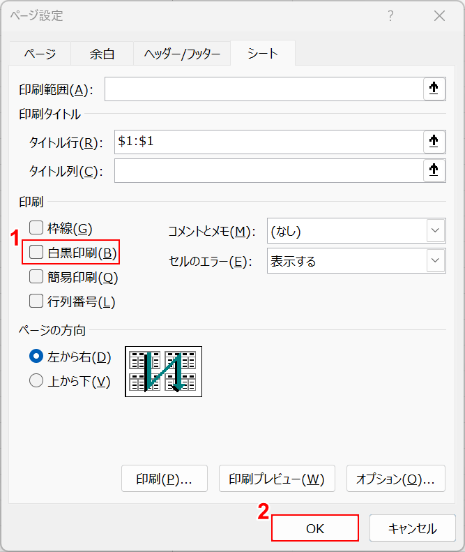Switch to the ページ tab
Image resolution: width=465 pixels, height=552 pixels.
(x=40, y=54)
